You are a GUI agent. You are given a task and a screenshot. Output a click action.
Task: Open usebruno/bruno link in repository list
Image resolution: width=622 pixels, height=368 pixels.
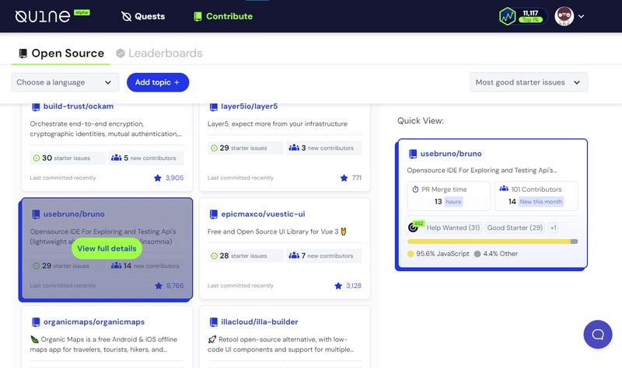tap(74, 214)
